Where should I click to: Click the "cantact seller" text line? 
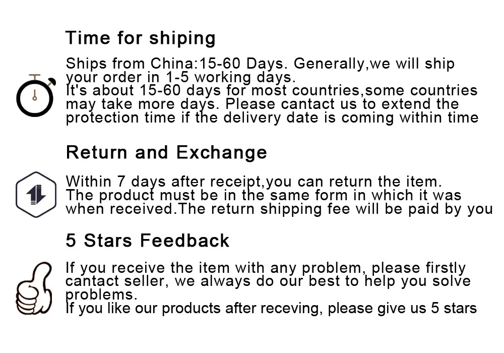tap(268, 281)
